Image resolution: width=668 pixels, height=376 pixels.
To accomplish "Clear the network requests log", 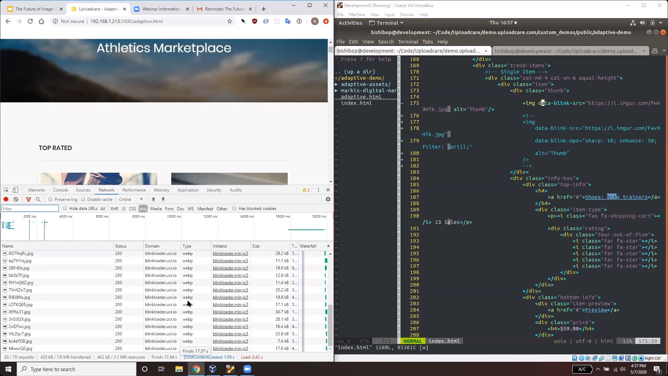I will (16, 199).
